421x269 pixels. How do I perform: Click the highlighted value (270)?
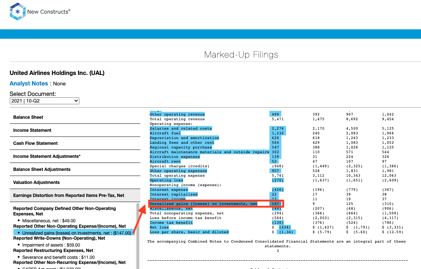(x=278, y=180)
